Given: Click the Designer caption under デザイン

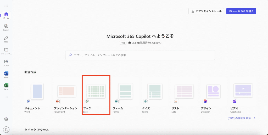Looking at the screenshot, I should (205, 112).
